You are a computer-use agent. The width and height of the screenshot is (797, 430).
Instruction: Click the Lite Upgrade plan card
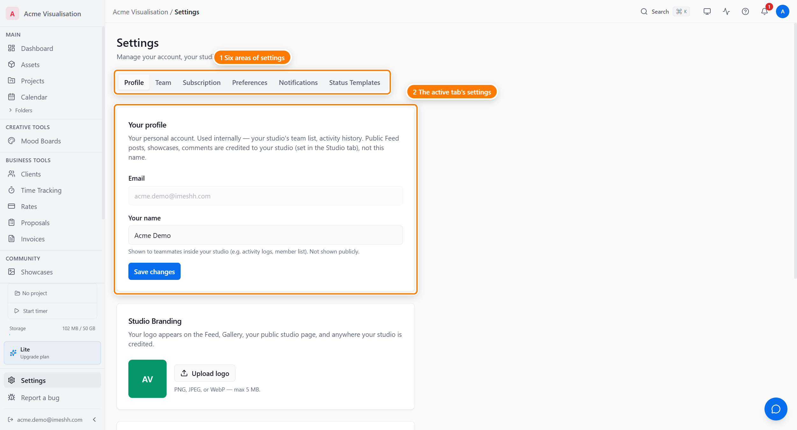(52, 353)
